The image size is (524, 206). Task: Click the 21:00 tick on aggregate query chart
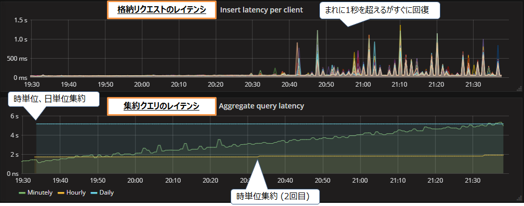pos(360,181)
